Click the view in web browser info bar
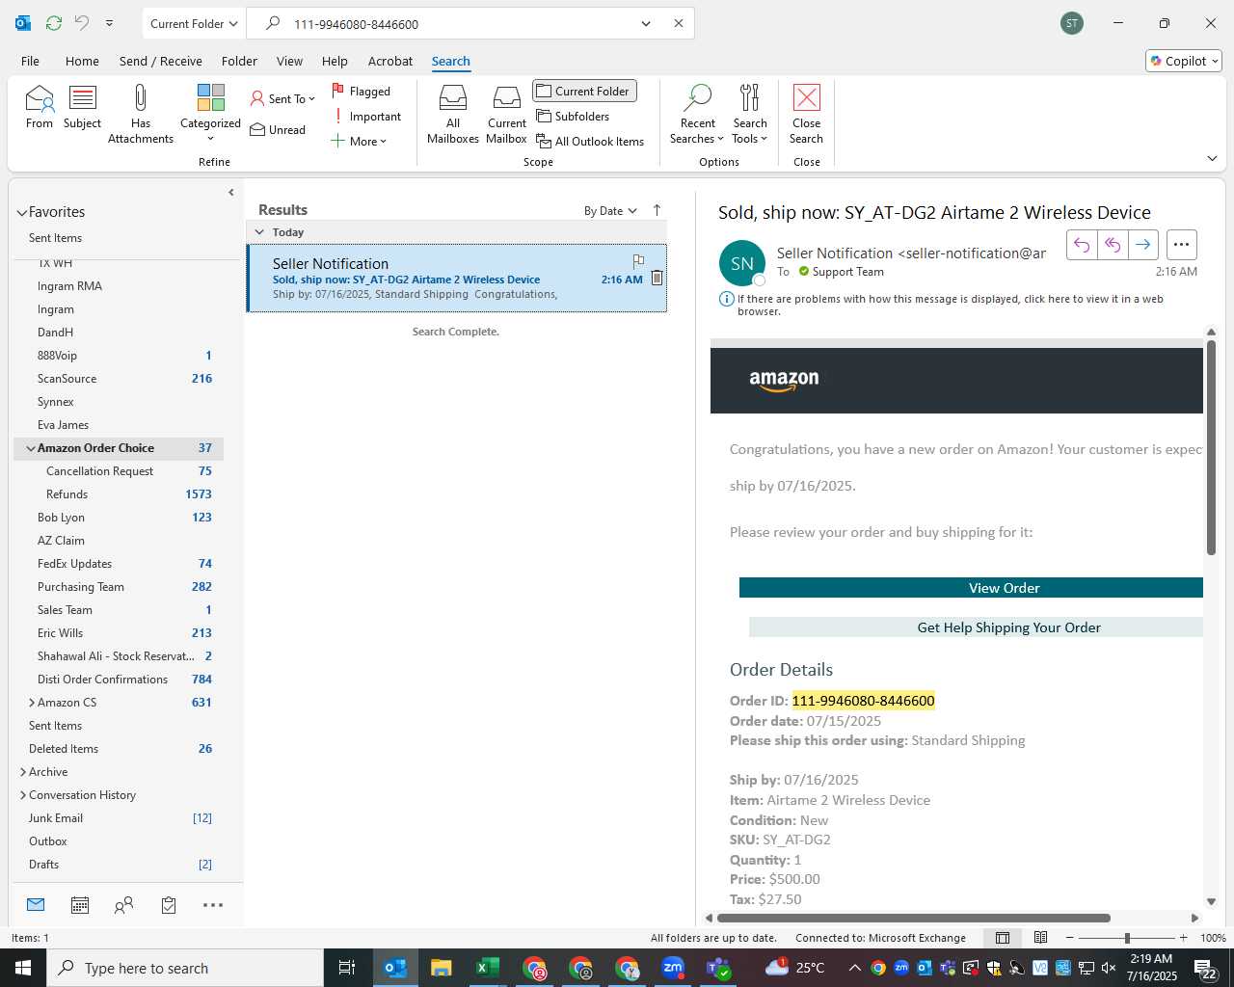This screenshot has width=1234, height=987. tap(950, 306)
